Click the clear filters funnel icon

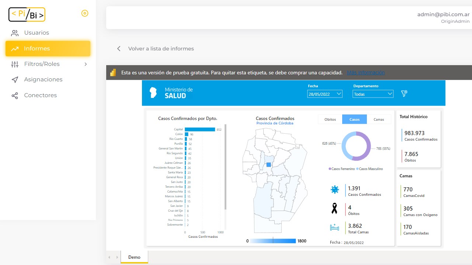(404, 94)
